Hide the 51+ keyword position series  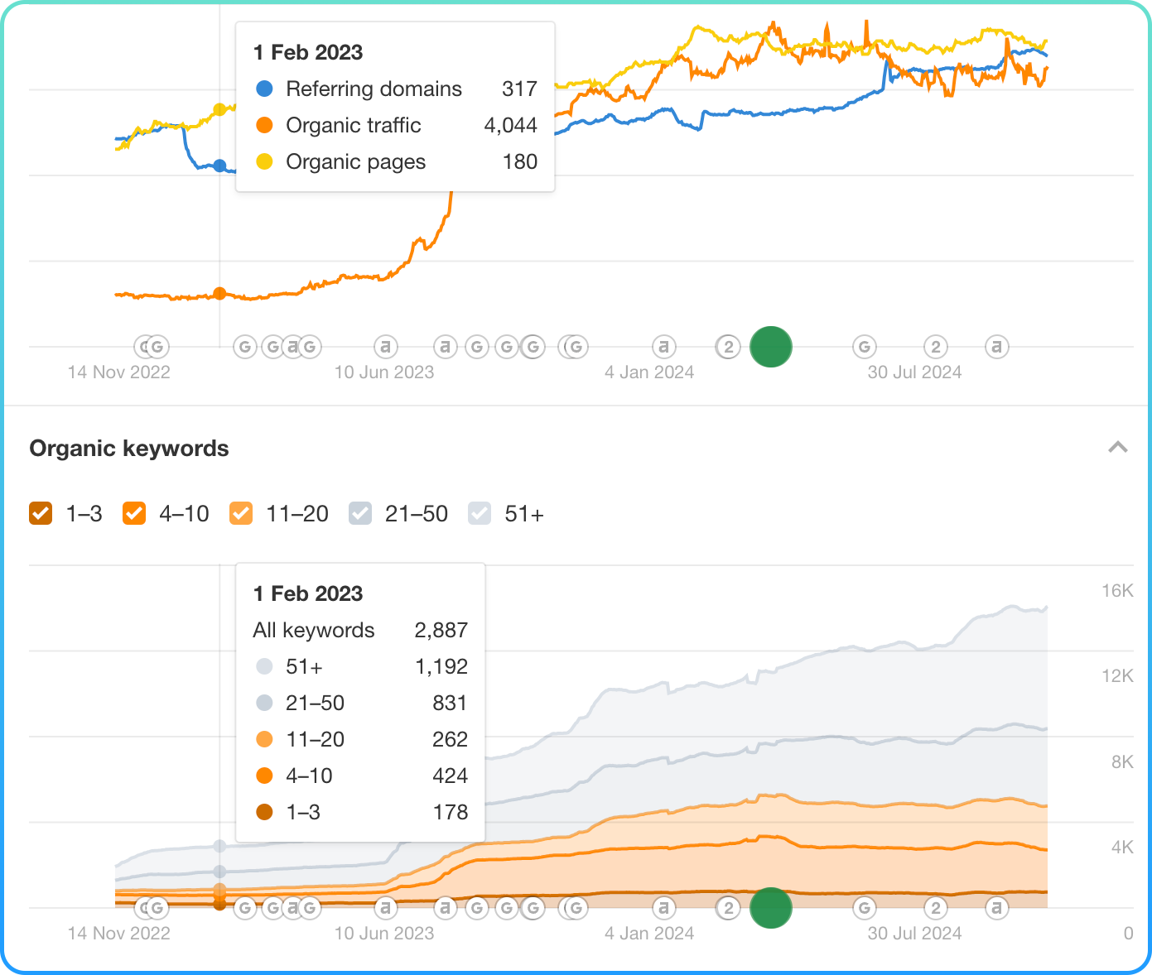coord(480,514)
